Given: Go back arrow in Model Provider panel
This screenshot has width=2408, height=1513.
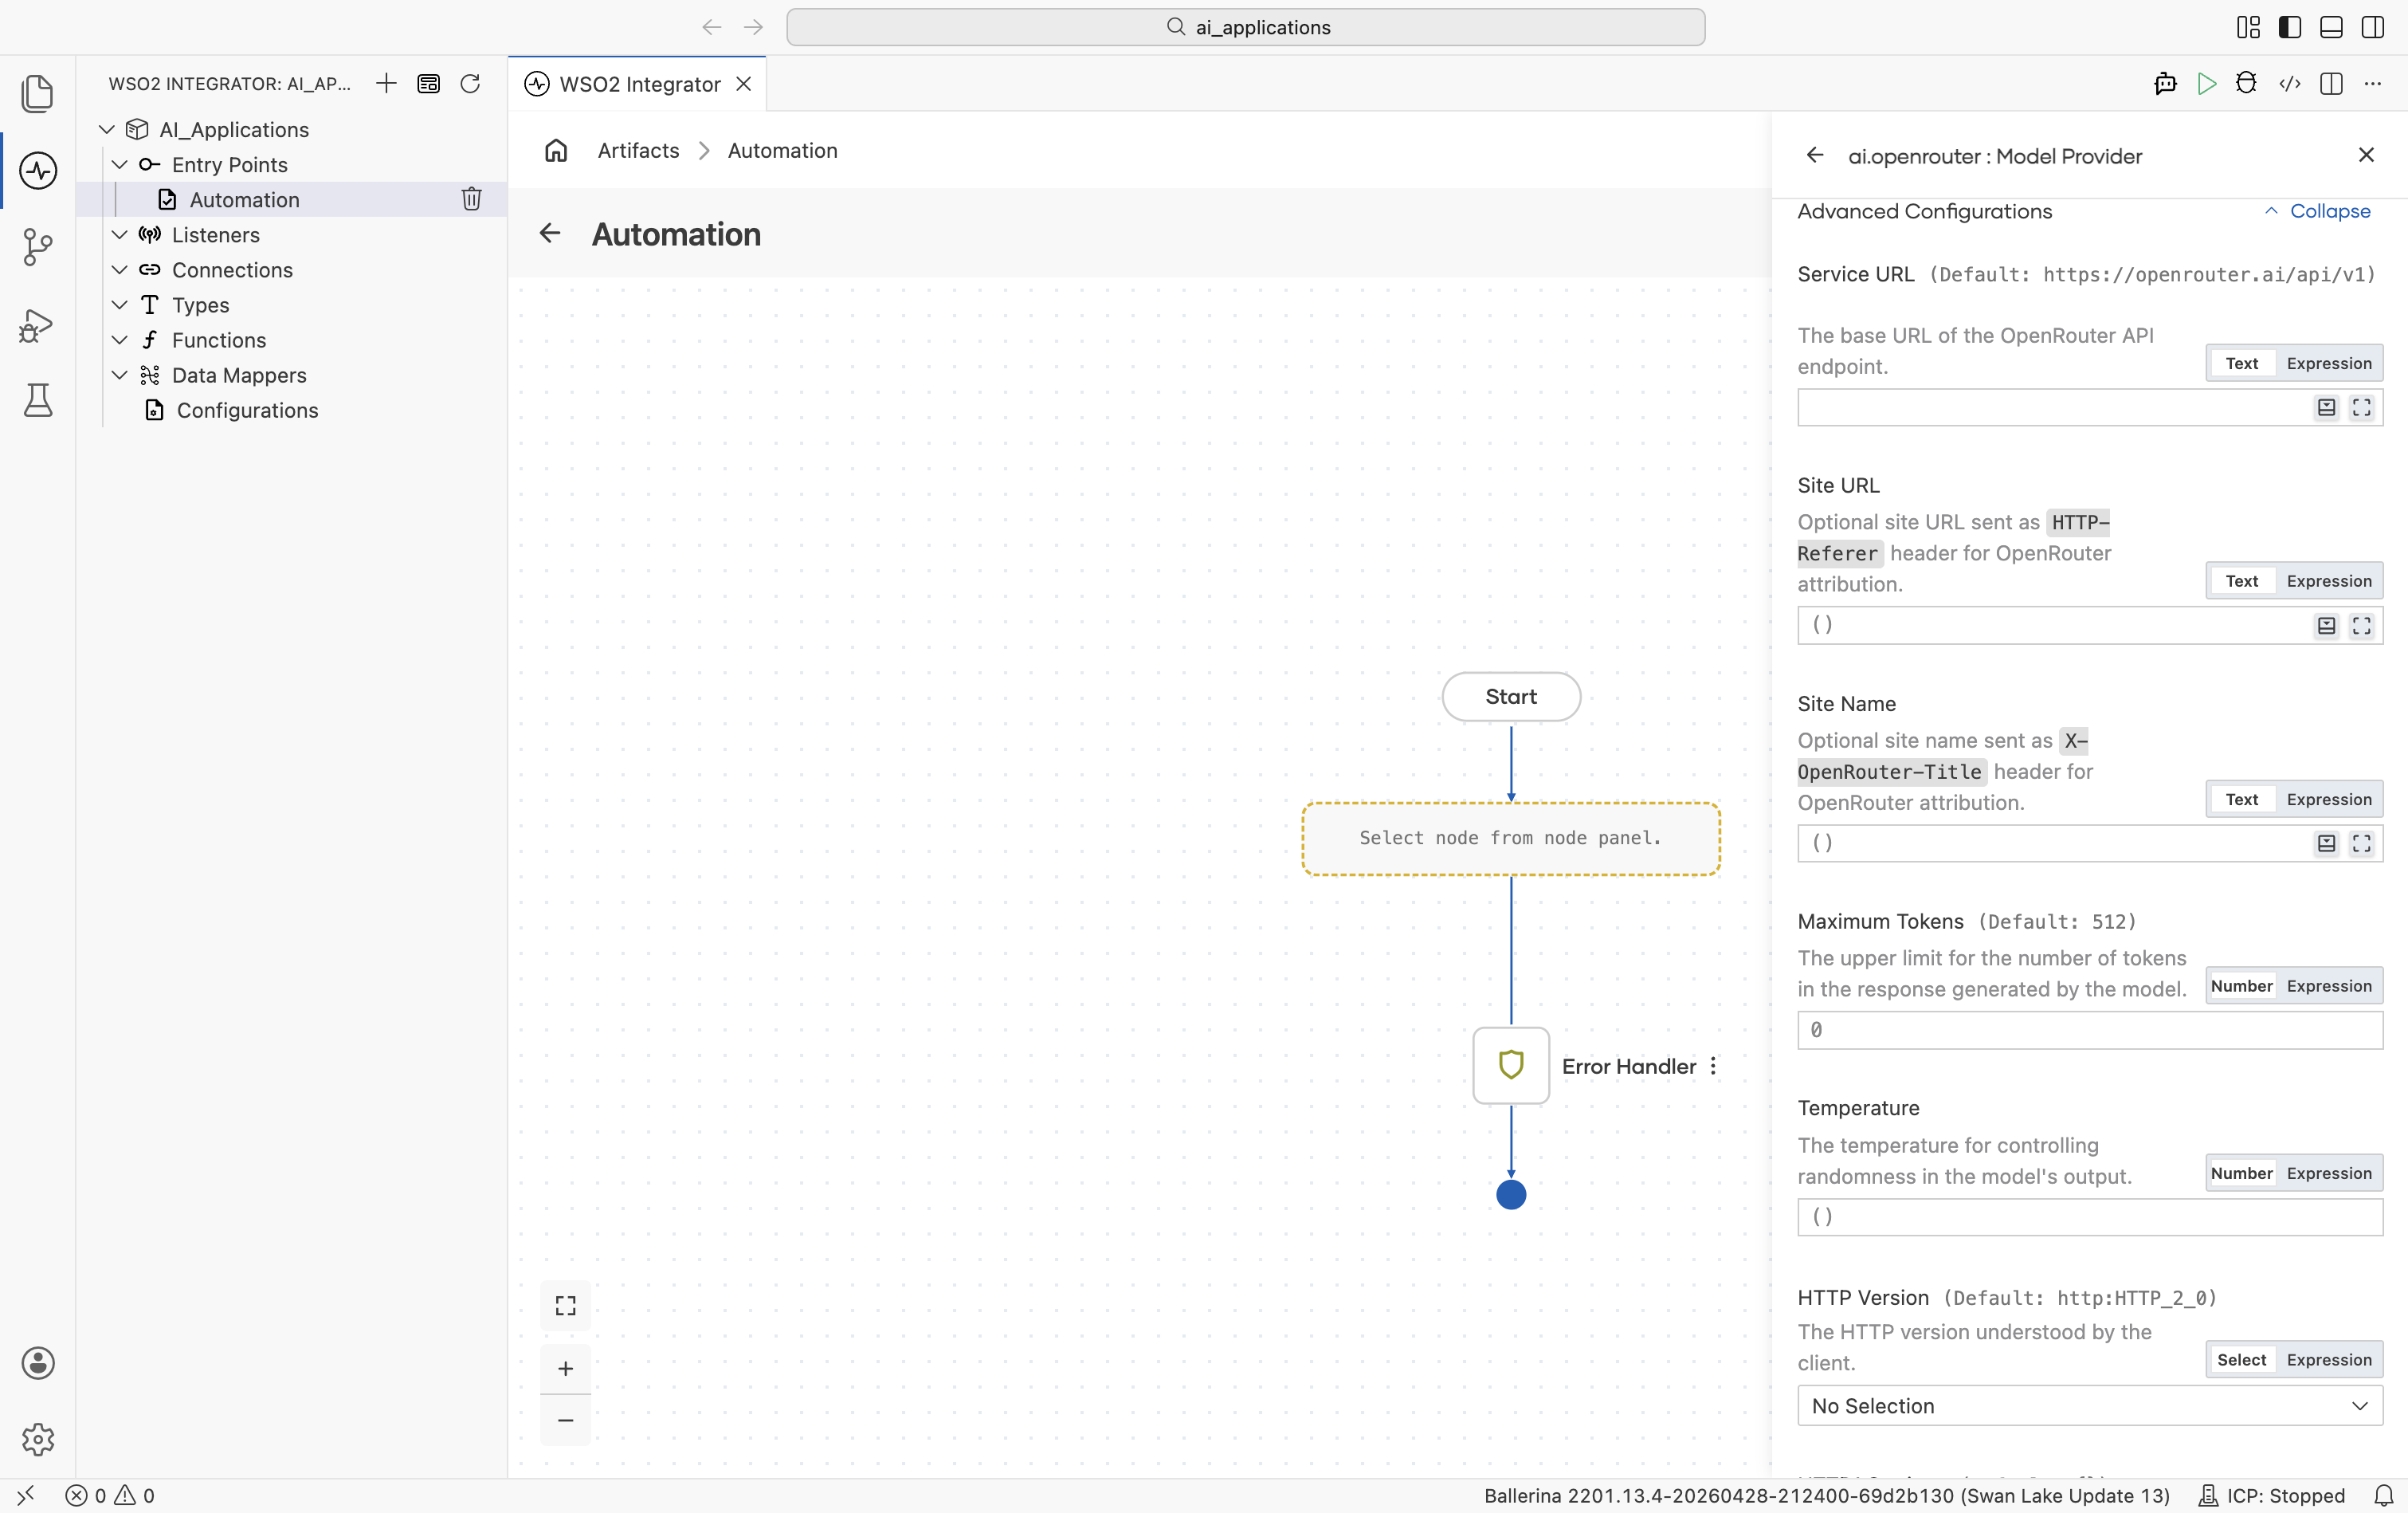Looking at the screenshot, I should click(1815, 155).
